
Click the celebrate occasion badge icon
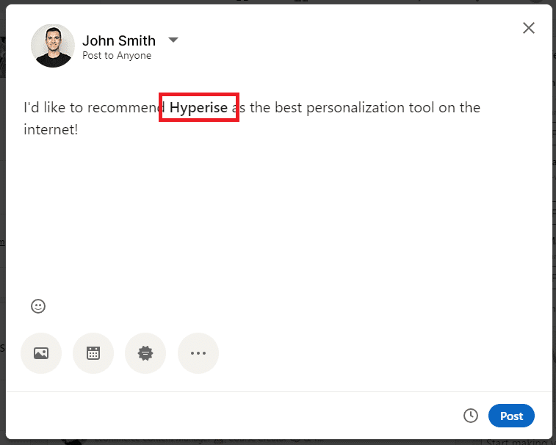(145, 353)
